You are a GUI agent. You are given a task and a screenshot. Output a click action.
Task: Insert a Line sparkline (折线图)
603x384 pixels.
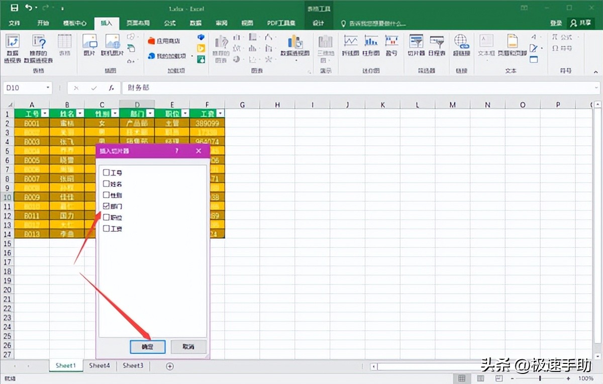click(350, 45)
